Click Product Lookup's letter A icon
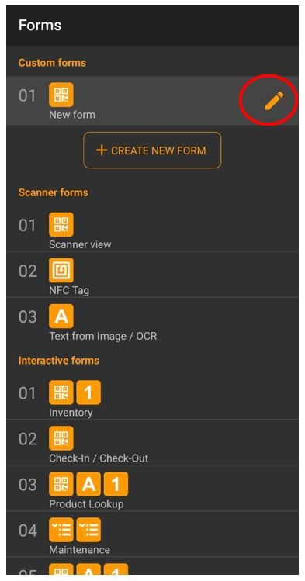Viewport: 305px width, 581px height. (88, 484)
